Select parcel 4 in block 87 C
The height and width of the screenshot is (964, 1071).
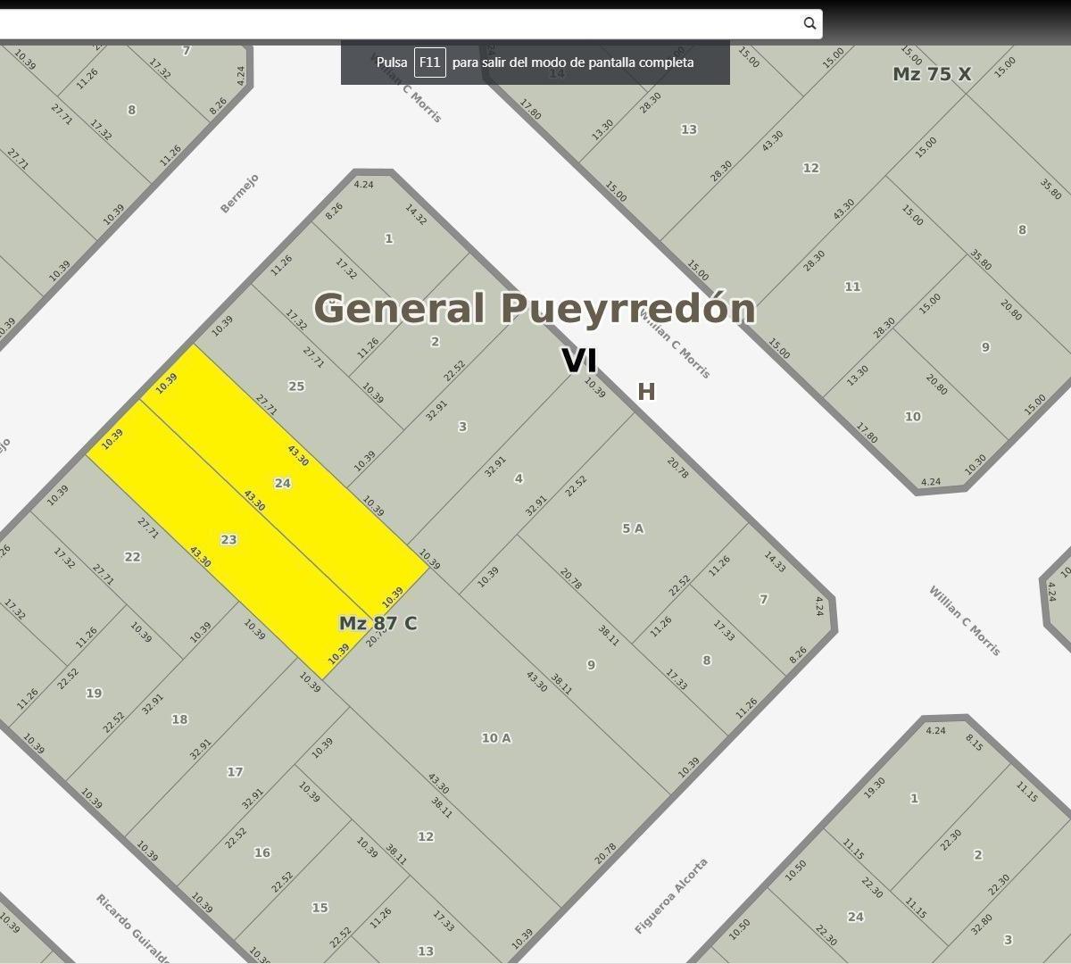click(x=519, y=478)
